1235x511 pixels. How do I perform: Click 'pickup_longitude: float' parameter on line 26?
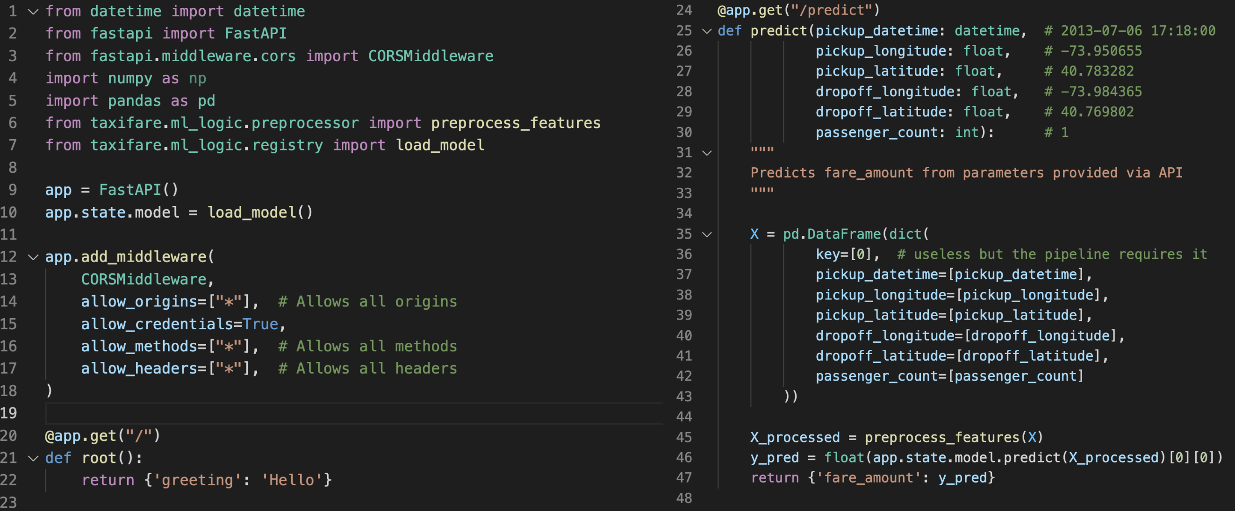point(910,51)
